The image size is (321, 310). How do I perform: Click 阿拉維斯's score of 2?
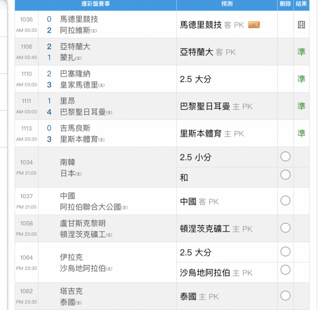[49, 30]
